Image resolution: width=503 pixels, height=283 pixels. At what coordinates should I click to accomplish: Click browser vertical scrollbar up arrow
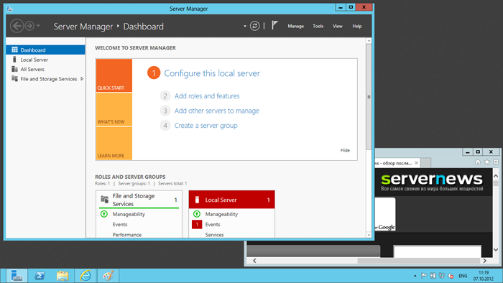coord(496,176)
